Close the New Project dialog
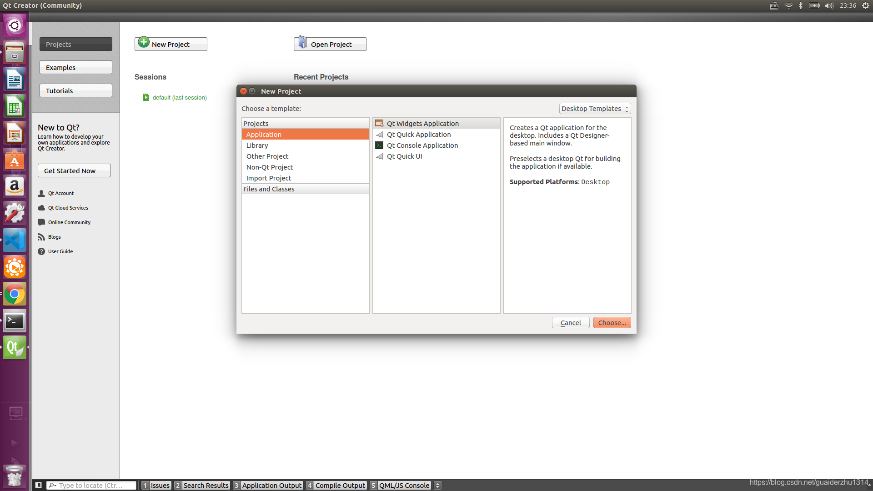The image size is (873, 491). 243,91
